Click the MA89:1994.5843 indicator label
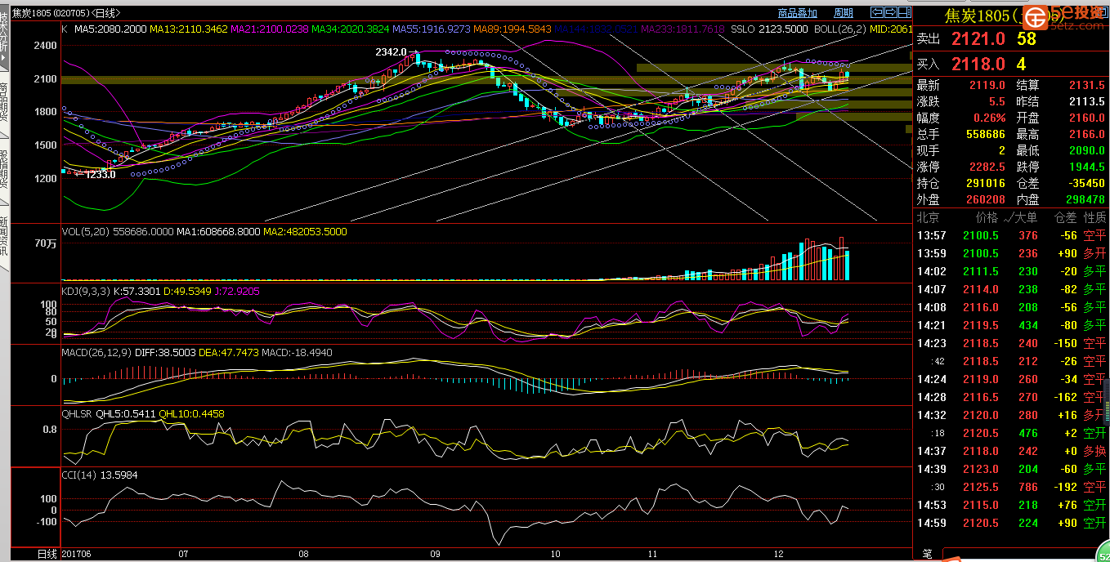 pyautogui.click(x=512, y=29)
